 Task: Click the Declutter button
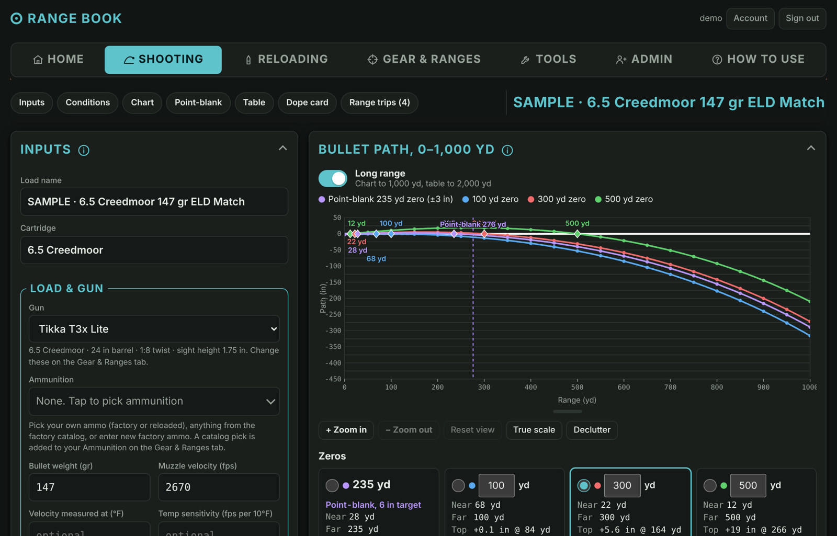[x=592, y=430]
